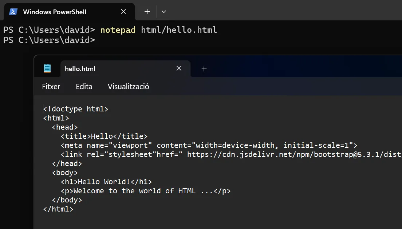Open a new terminal tab

[x=147, y=12]
